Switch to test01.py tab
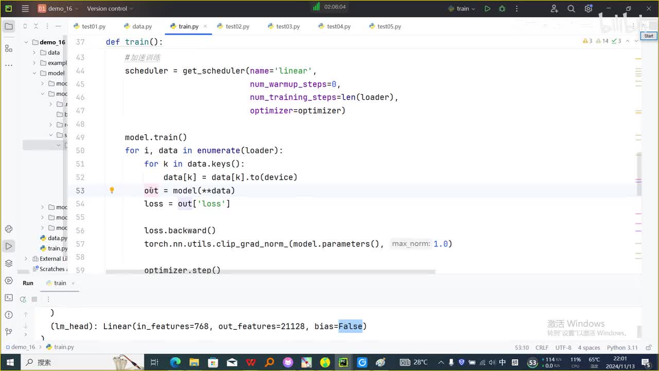The image size is (659, 371). [x=89, y=26]
